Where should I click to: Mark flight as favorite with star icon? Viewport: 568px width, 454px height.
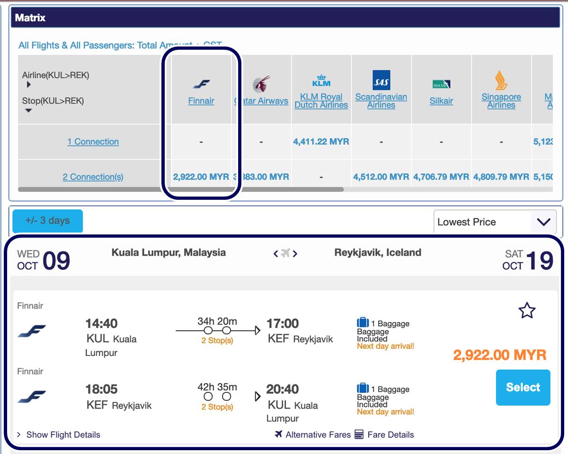pyautogui.click(x=527, y=311)
